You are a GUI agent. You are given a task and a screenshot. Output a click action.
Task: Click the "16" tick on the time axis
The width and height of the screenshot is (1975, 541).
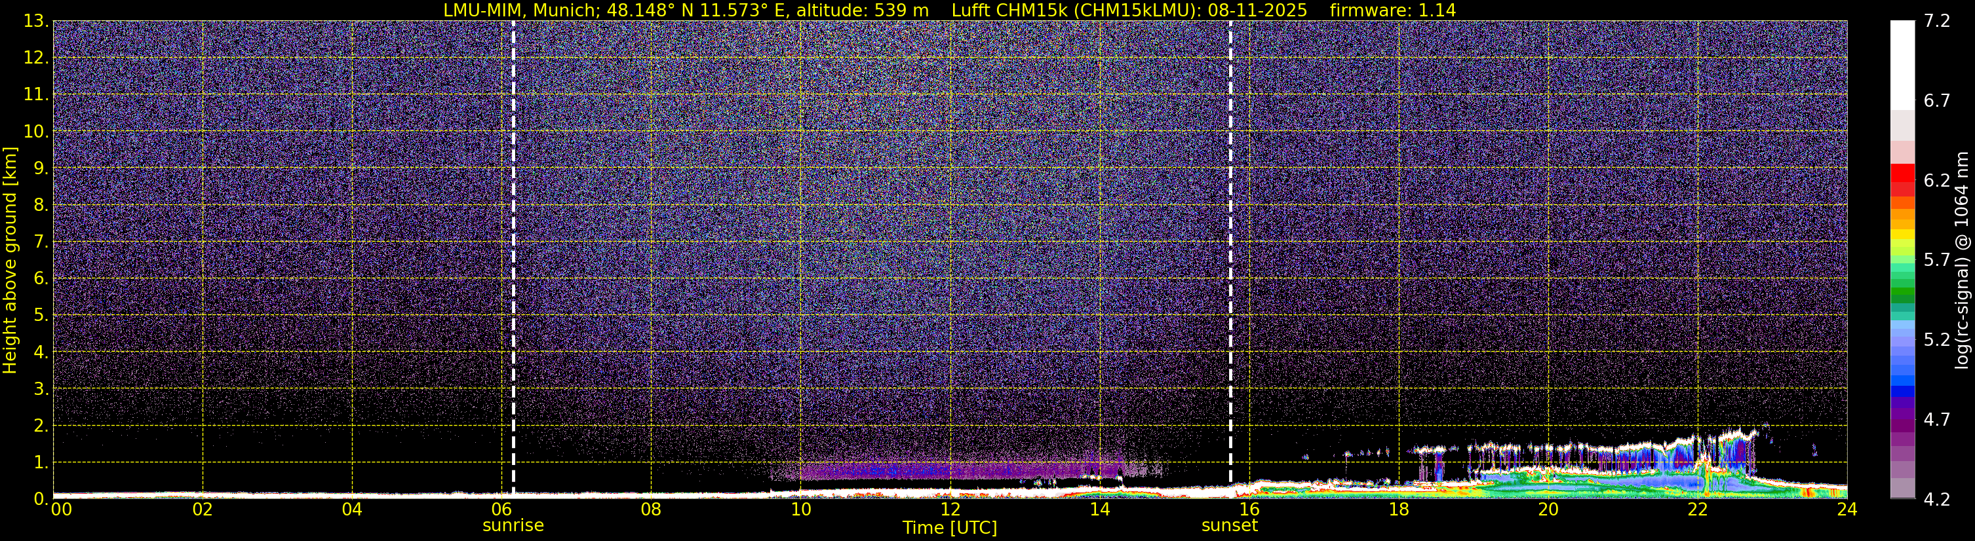(1249, 510)
